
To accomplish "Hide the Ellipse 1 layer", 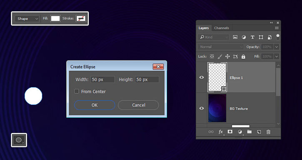I will tap(202, 77).
